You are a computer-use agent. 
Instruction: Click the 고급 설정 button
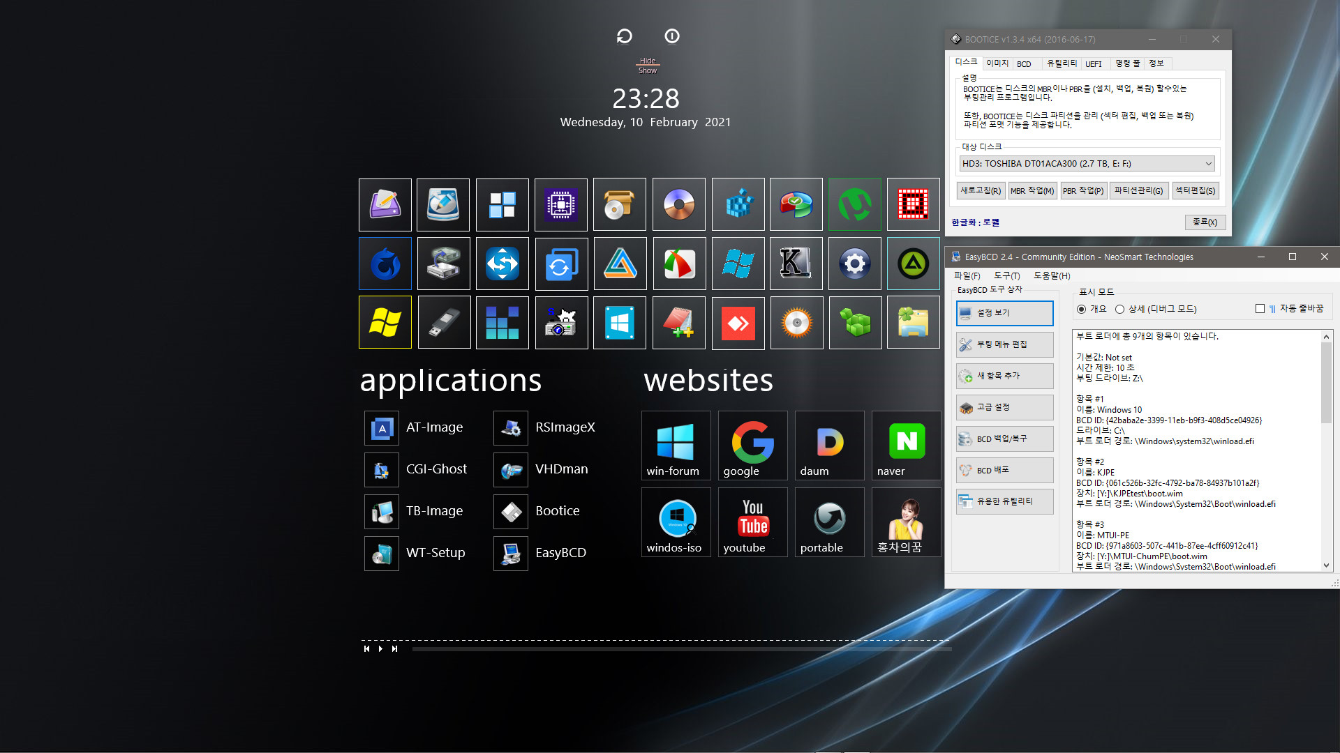(x=1004, y=407)
